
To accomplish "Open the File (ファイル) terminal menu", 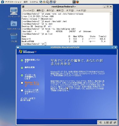I will pos(29,10).
